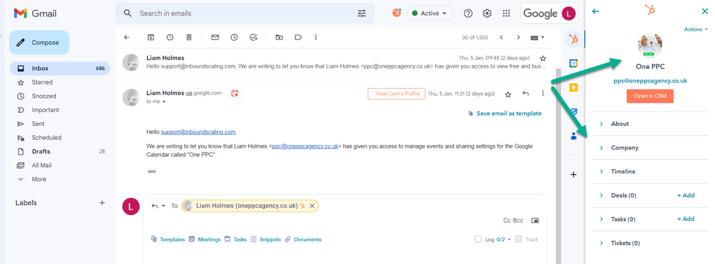Open the Google account avatar L
Viewport: 715px width, 264px height.
[x=569, y=13]
